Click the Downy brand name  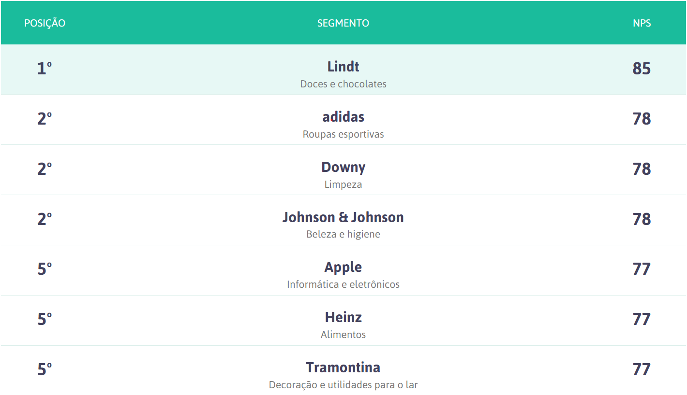pyautogui.click(x=343, y=167)
